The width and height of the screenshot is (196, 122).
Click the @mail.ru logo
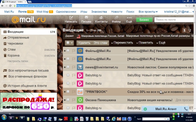(29, 20)
